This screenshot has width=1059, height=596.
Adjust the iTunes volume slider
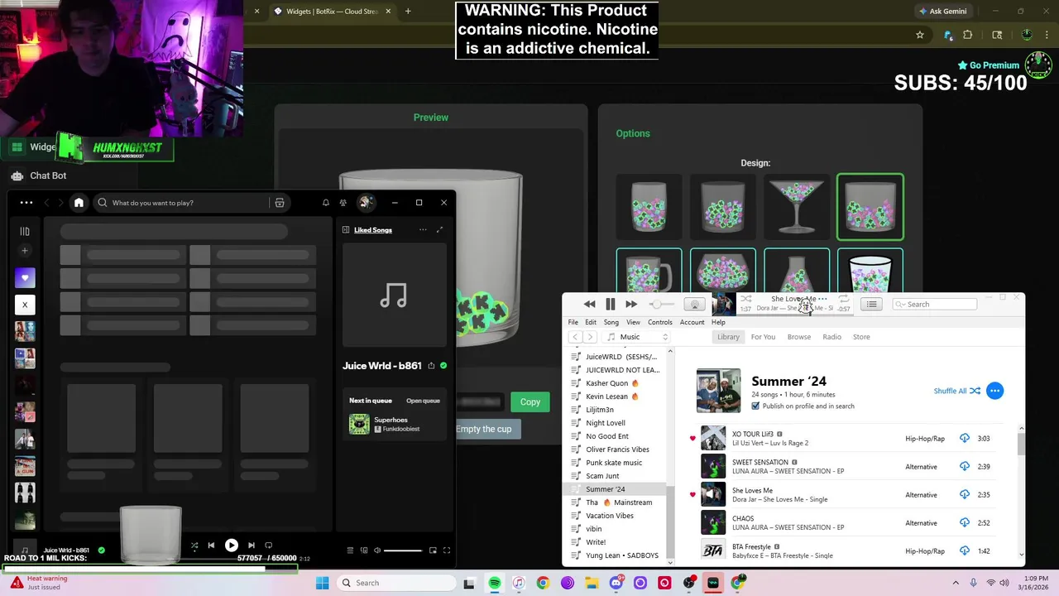click(662, 305)
